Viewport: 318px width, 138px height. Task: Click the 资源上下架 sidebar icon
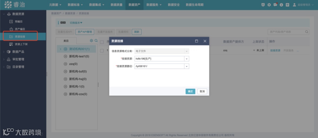coord(11,44)
